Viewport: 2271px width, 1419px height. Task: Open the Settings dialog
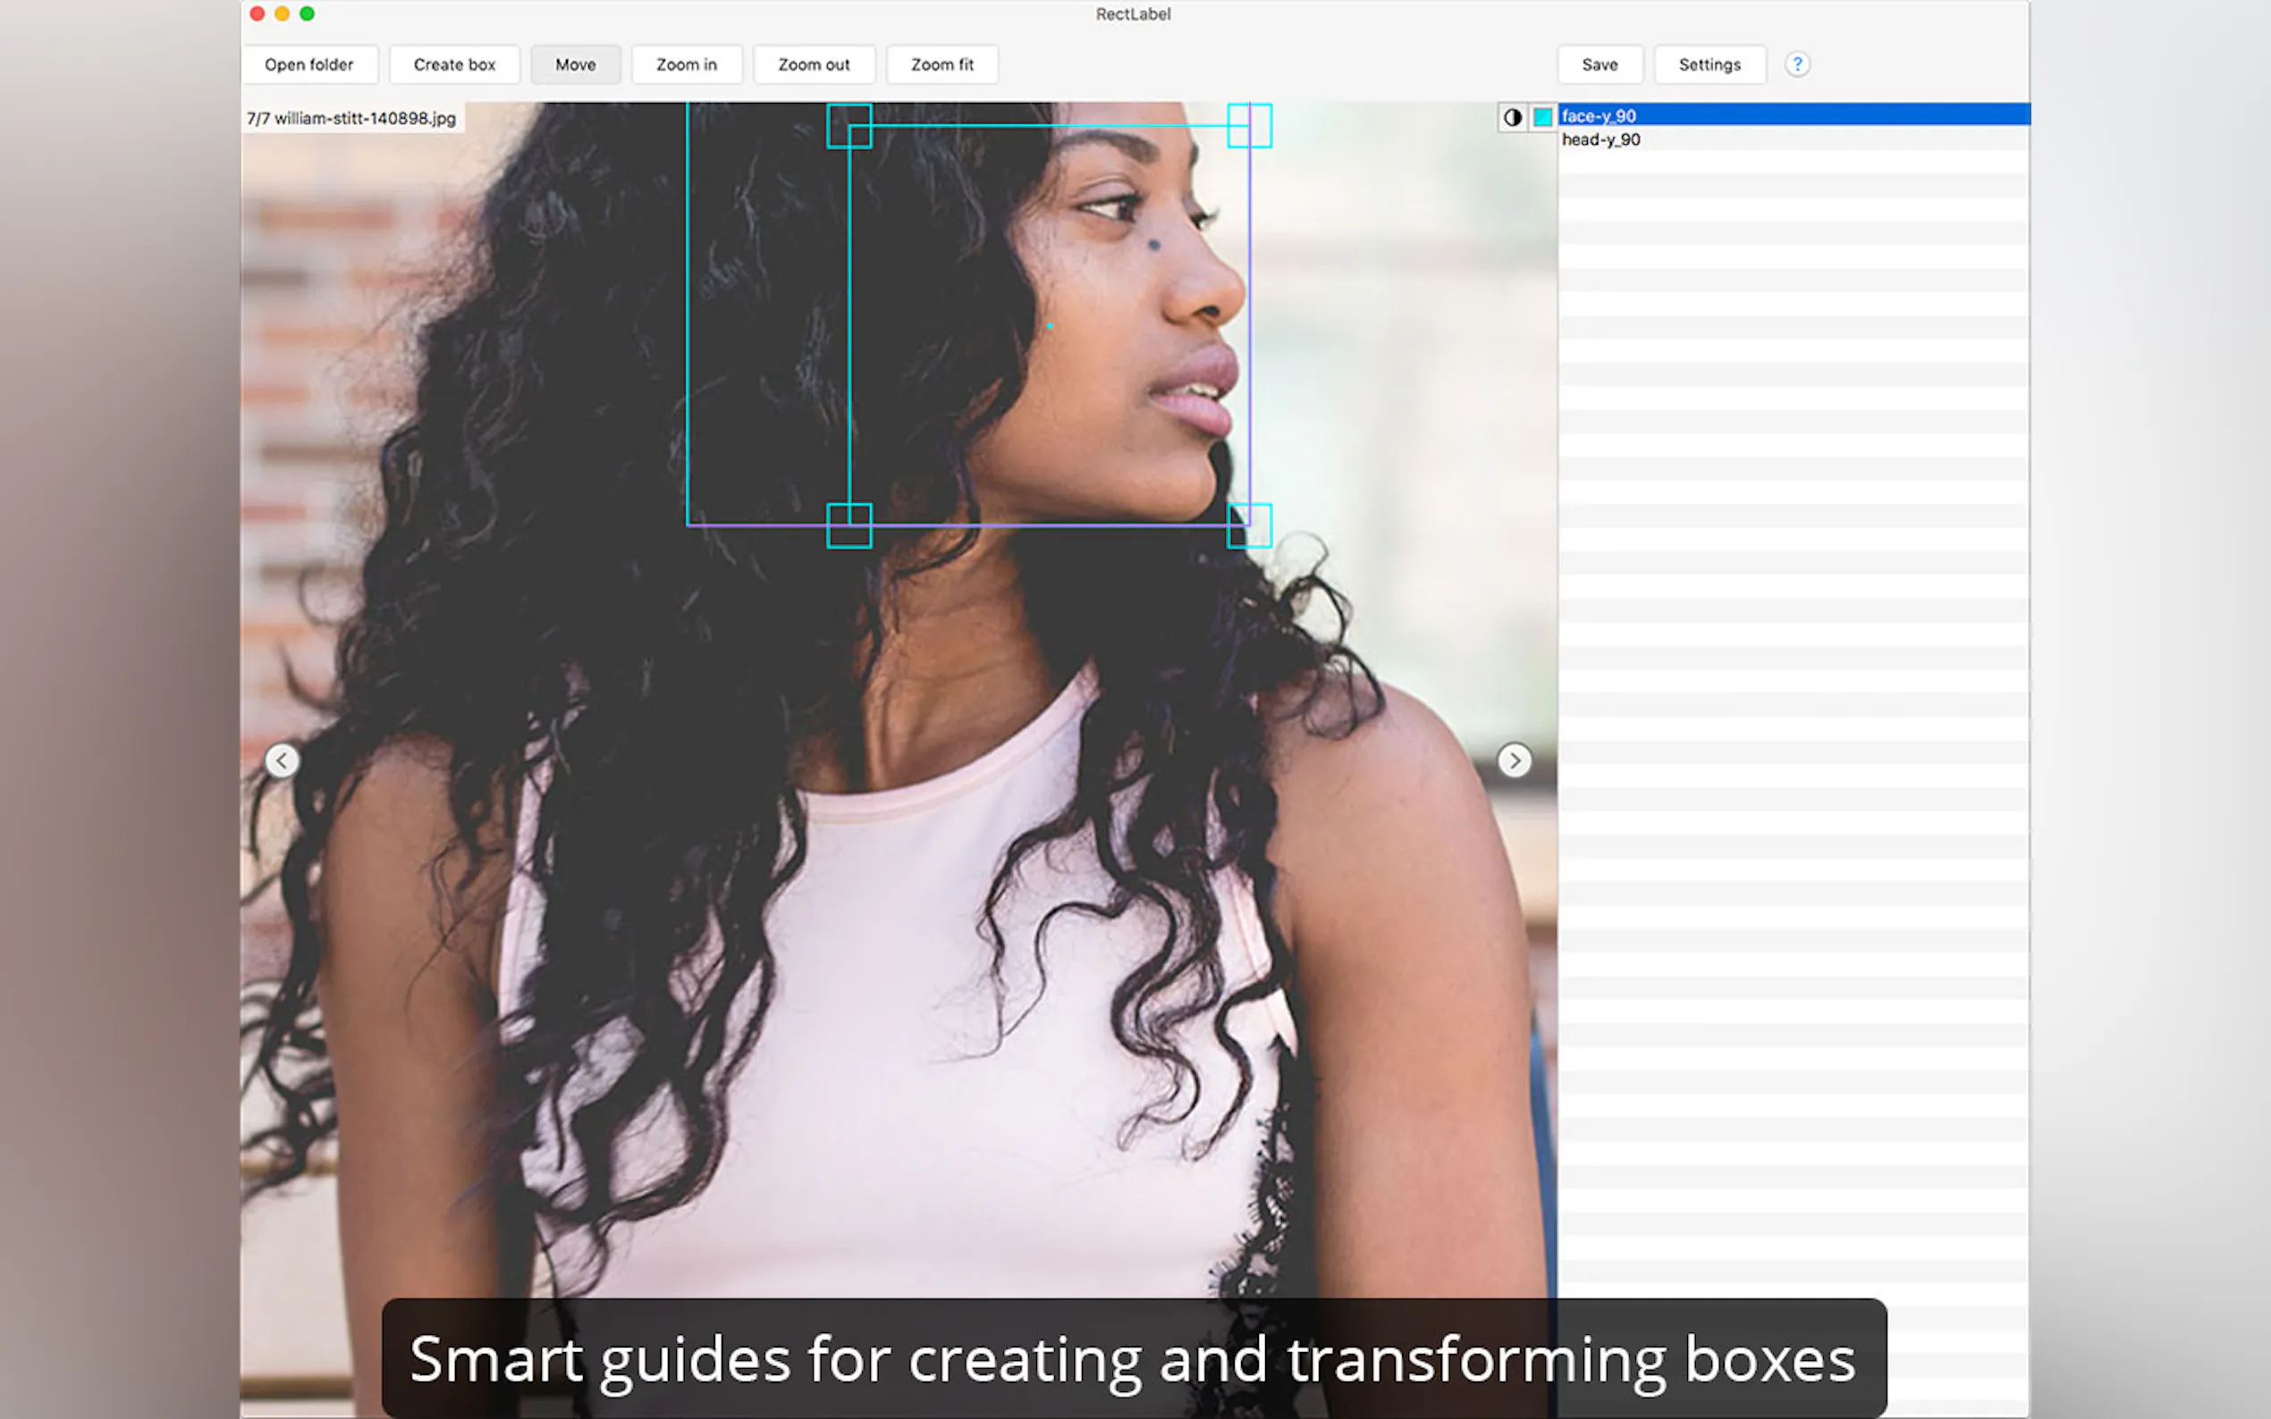pos(1709,64)
